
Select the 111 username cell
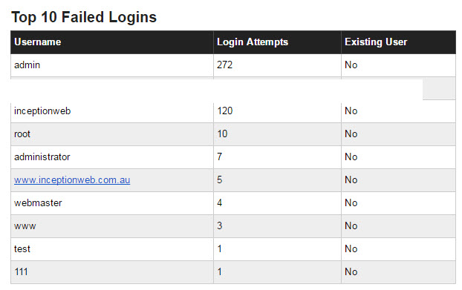pos(112,271)
